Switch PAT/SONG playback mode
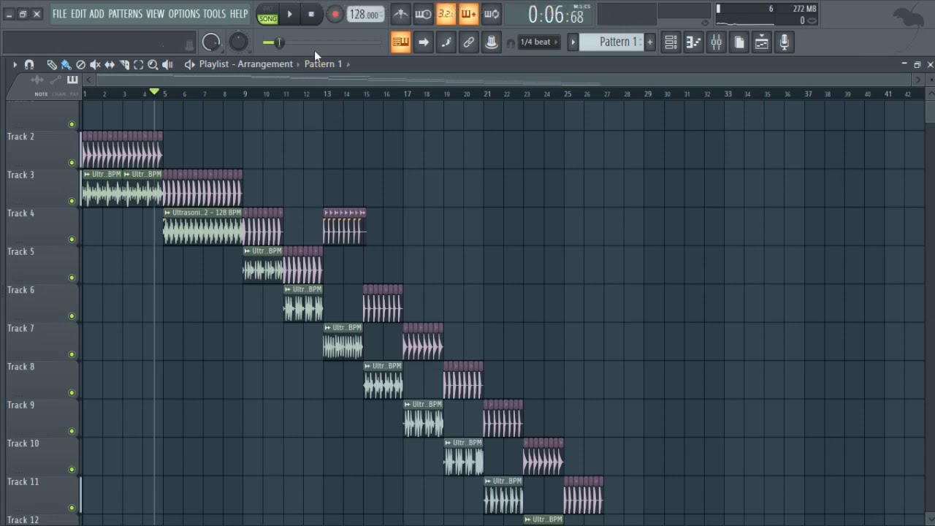Image resolution: width=935 pixels, height=526 pixels. 267,15
